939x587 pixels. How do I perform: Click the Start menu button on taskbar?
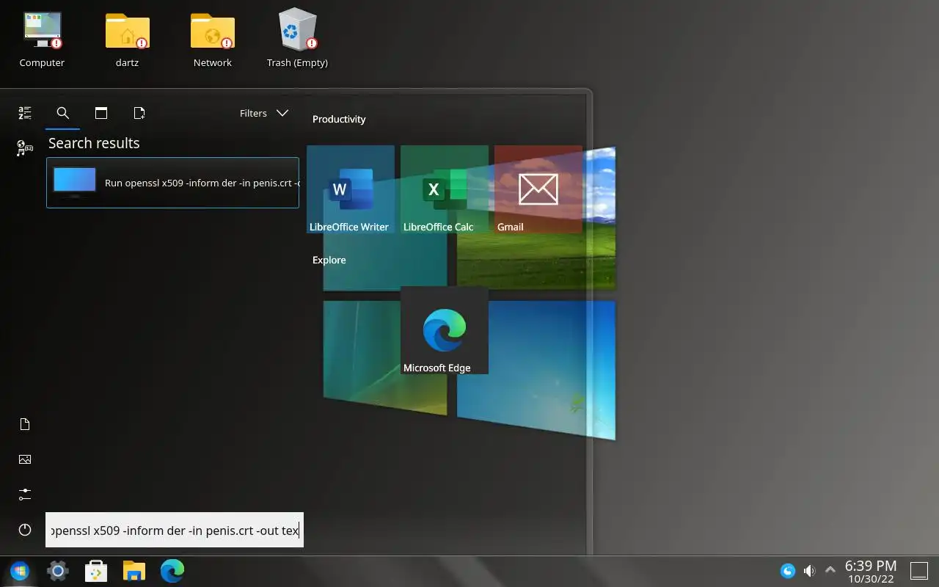pyautogui.click(x=19, y=571)
